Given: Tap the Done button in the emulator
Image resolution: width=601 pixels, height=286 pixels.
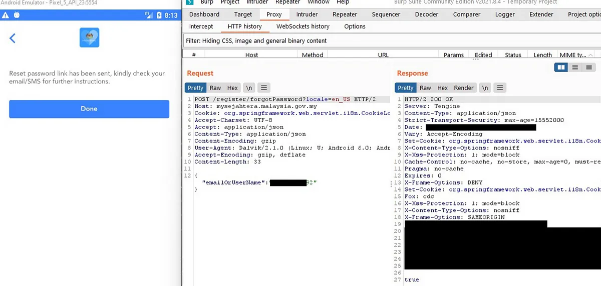Looking at the screenshot, I should click(89, 108).
